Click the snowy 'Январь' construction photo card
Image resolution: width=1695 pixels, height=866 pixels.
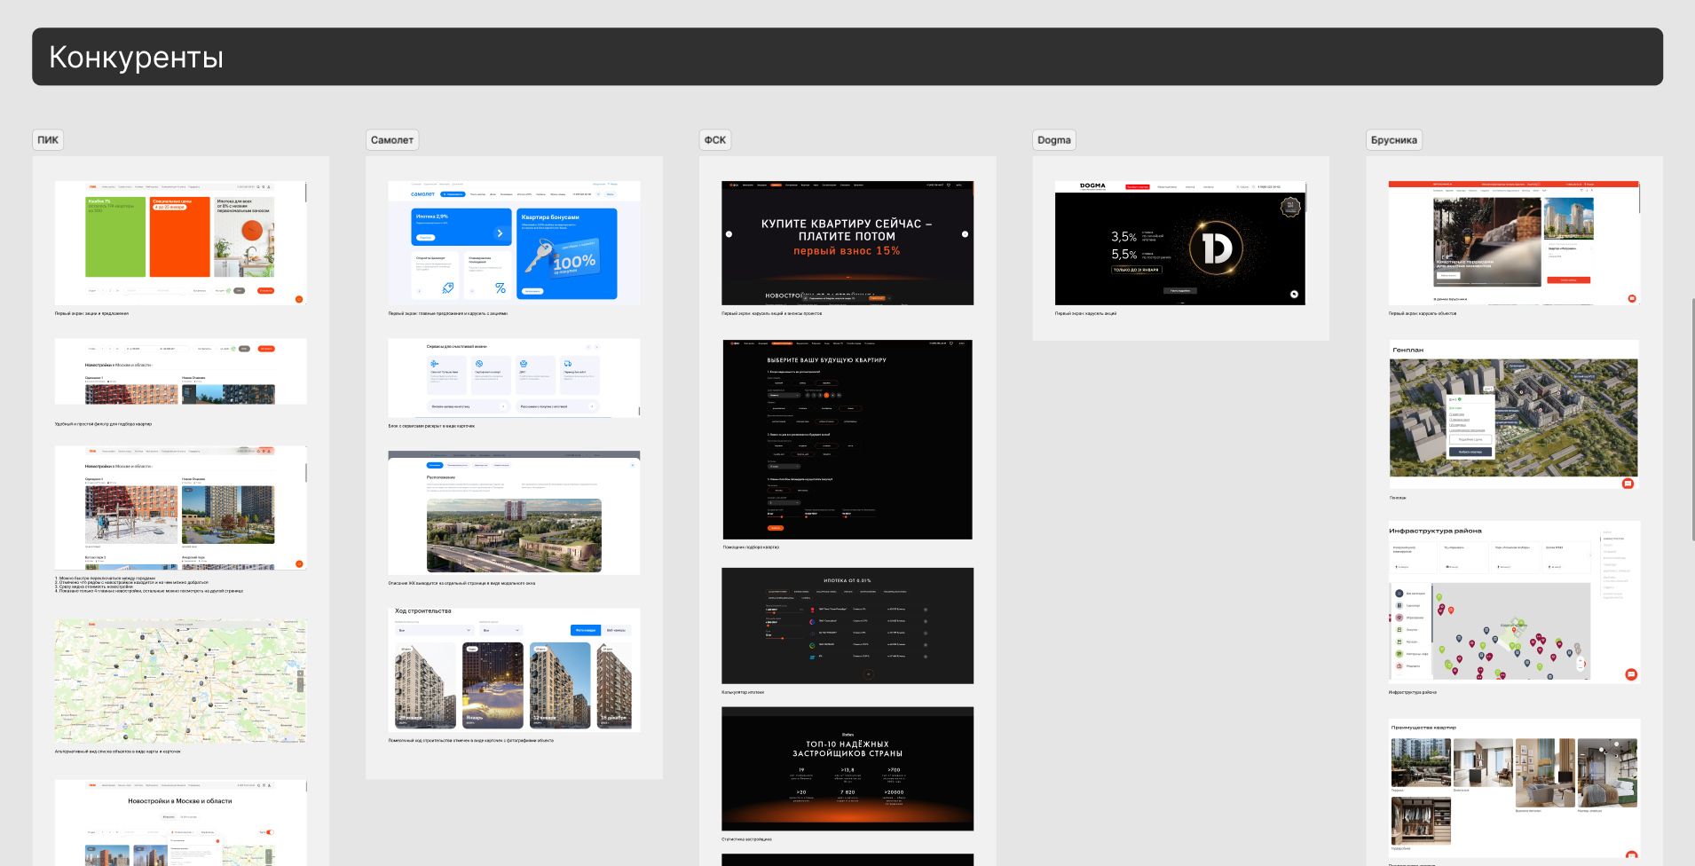(493, 685)
